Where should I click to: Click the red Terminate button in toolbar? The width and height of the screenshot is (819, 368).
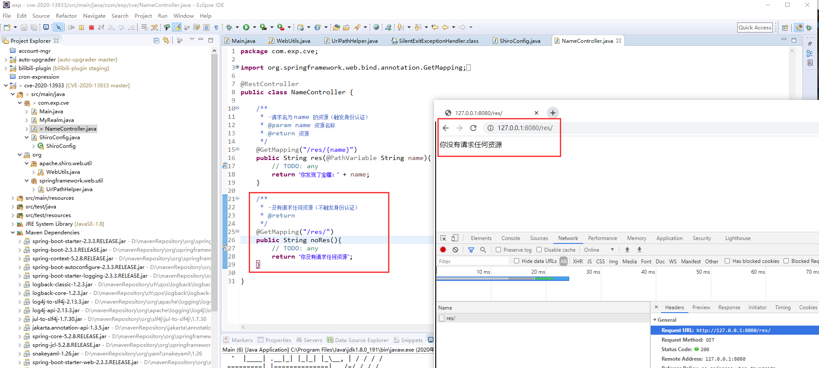[x=91, y=27]
